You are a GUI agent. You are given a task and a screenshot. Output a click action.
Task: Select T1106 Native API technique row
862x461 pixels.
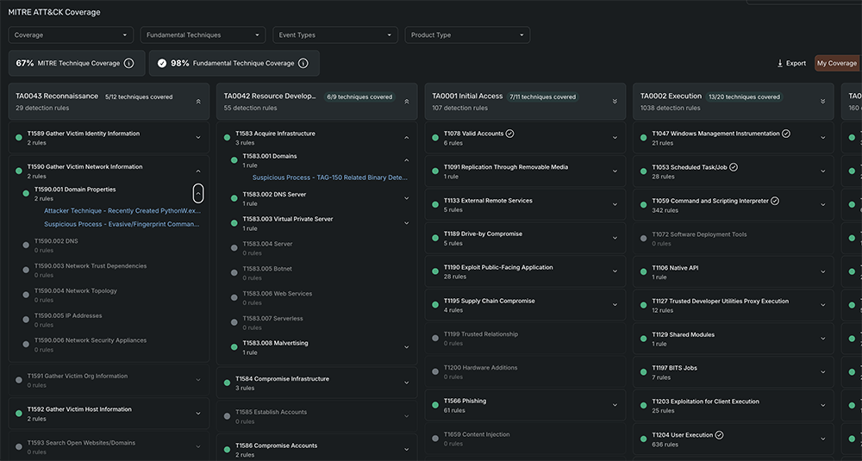coord(734,272)
